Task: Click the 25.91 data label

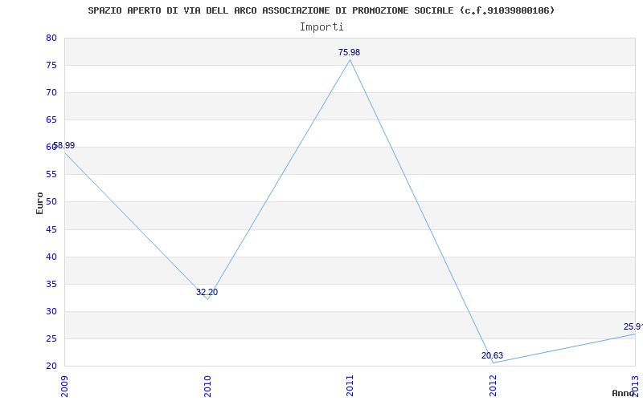Action: pyautogui.click(x=633, y=326)
